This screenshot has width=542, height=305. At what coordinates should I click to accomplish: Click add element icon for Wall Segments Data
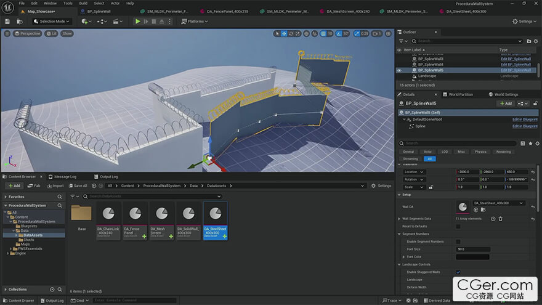tap(493, 219)
